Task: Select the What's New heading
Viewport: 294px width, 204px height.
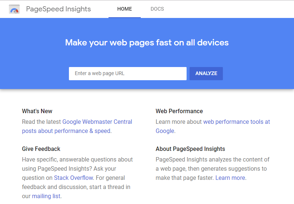Action: pyautogui.click(x=37, y=111)
